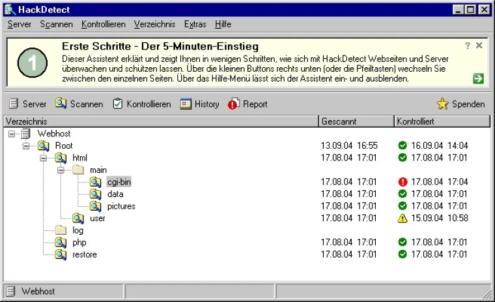Click yellow warning icon on user row
This screenshot has width=495, height=302.
pyautogui.click(x=403, y=218)
